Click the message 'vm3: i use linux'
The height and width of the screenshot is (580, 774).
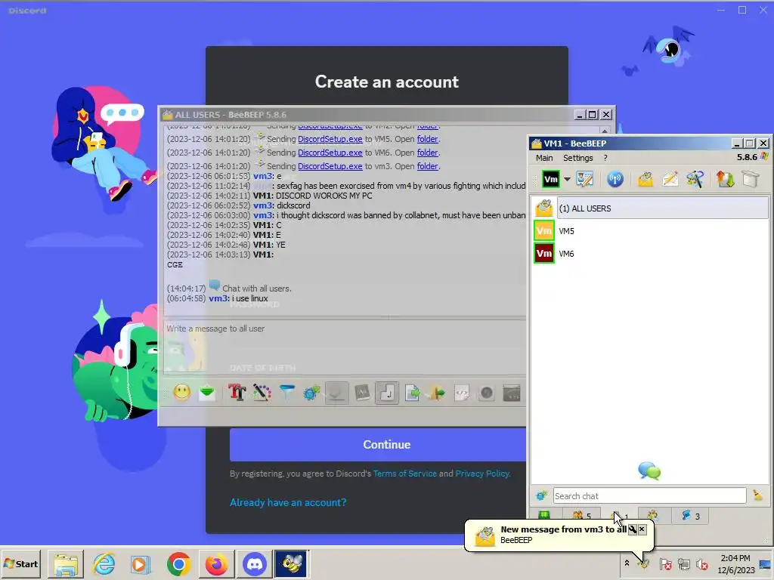click(238, 298)
